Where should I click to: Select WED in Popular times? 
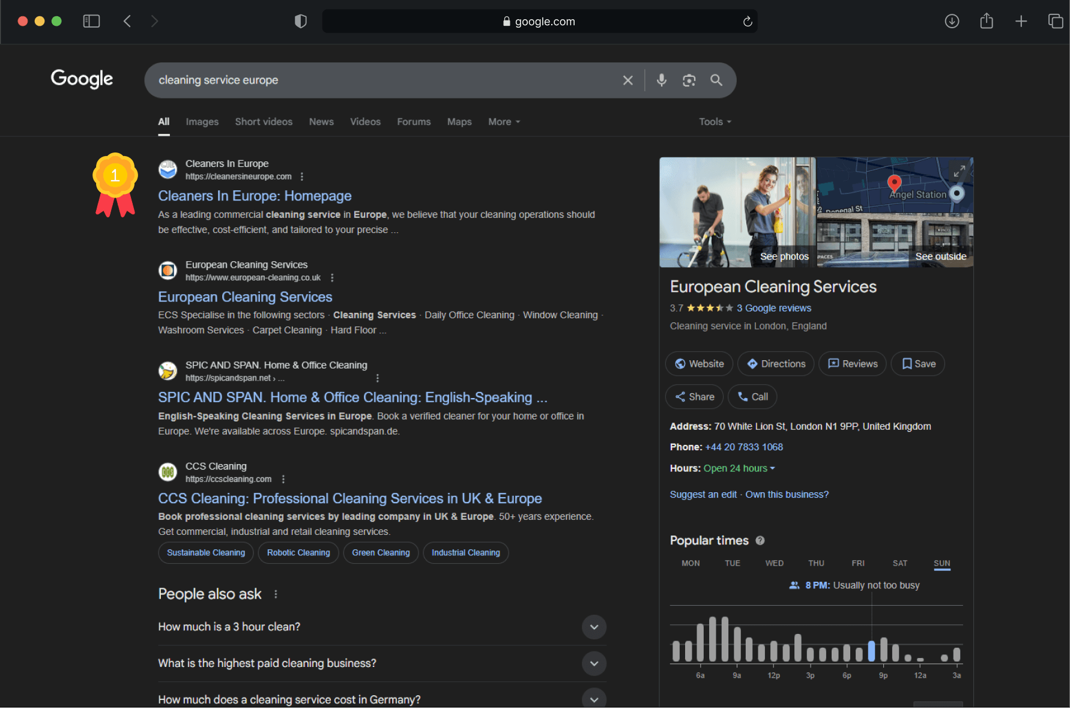point(774,563)
